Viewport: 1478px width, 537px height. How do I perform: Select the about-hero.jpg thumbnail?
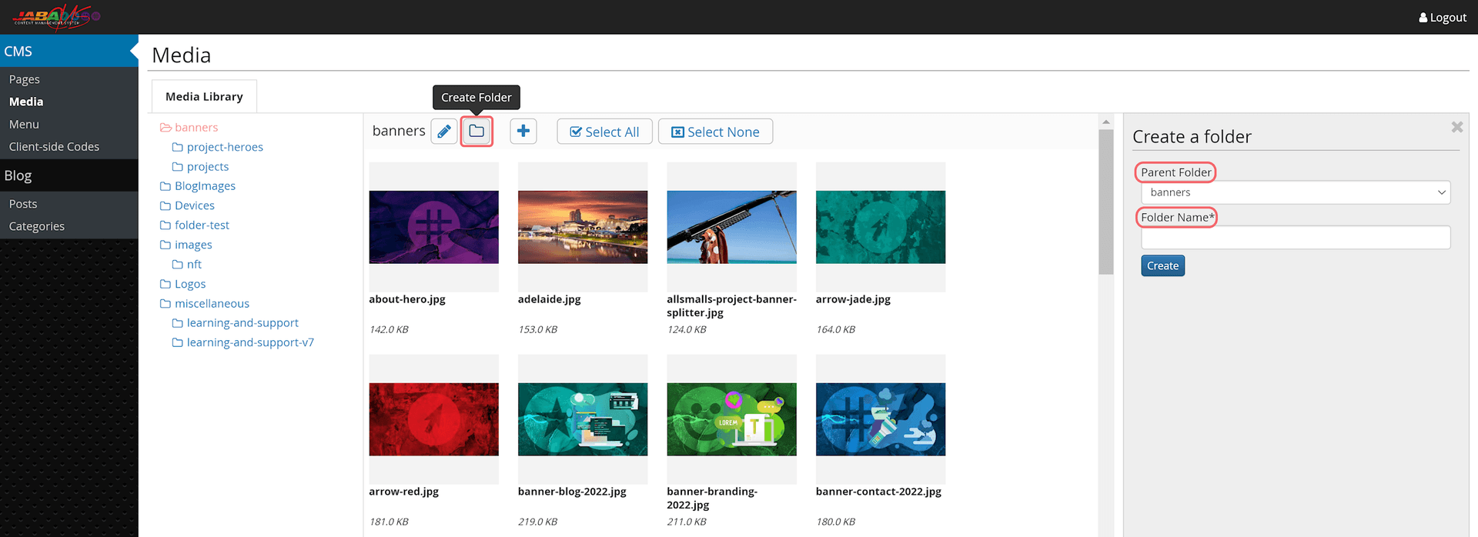(434, 227)
